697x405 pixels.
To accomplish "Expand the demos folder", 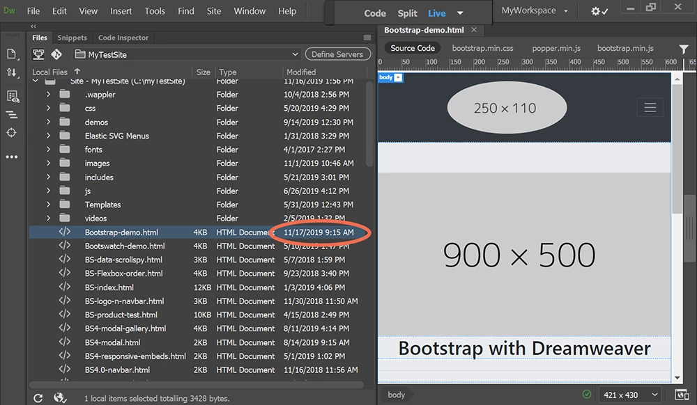I will pyautogui.click(x=48, y=122).
